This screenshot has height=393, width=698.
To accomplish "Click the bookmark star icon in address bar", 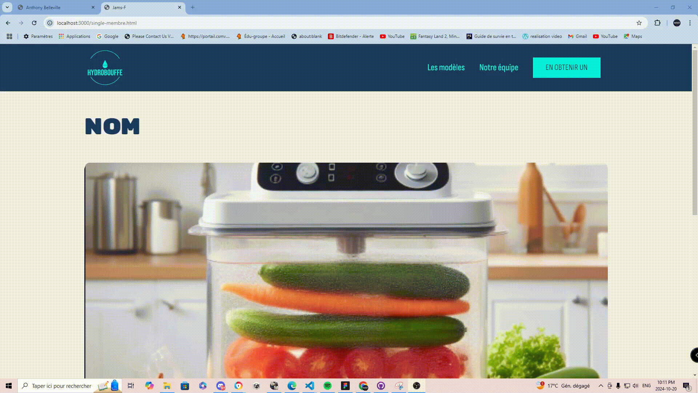I will [x=639, y=23].
